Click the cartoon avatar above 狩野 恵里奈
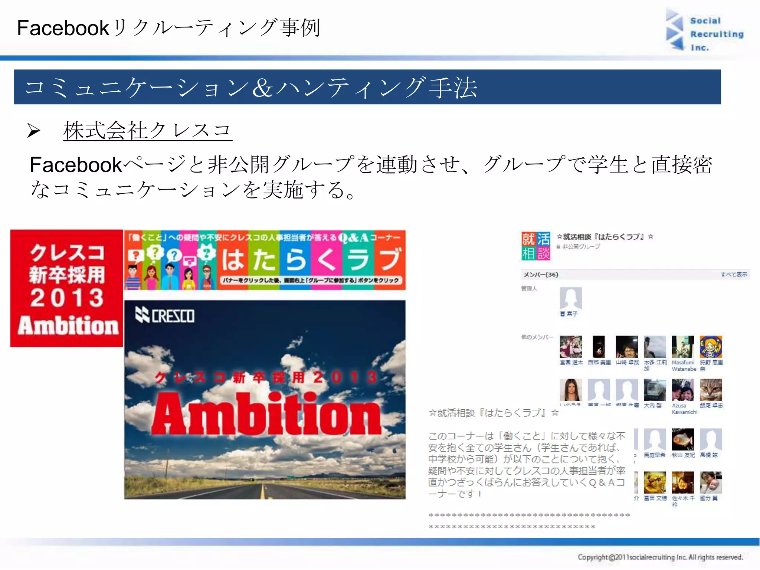This screenshot has height=570, width=760. tap(711, 347)
